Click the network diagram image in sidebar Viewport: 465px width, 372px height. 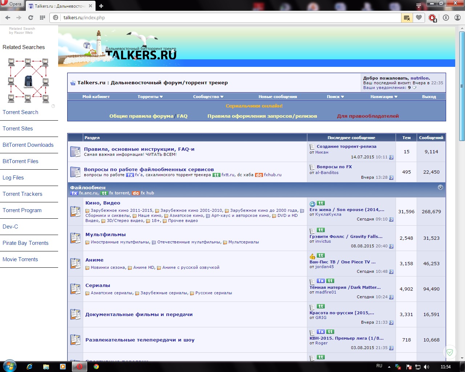(28, 80)
